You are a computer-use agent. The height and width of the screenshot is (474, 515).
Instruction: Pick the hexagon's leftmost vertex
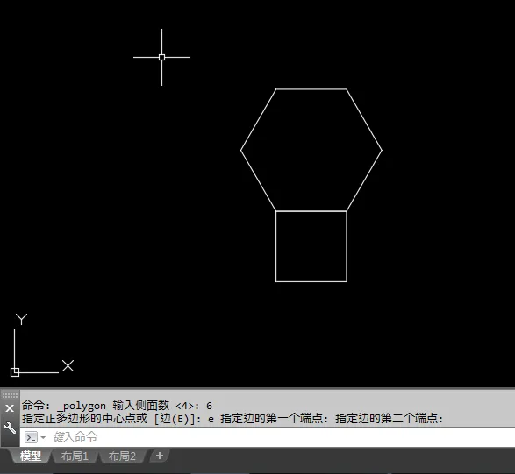[240, 151]
